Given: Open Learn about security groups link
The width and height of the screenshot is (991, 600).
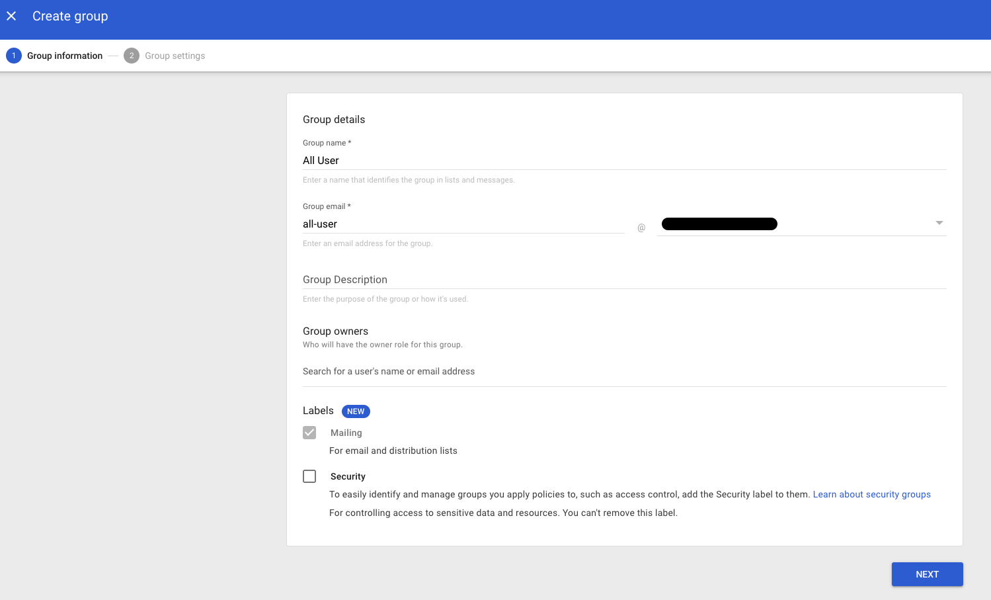Looking at the screenshot, I should point(871,494).
